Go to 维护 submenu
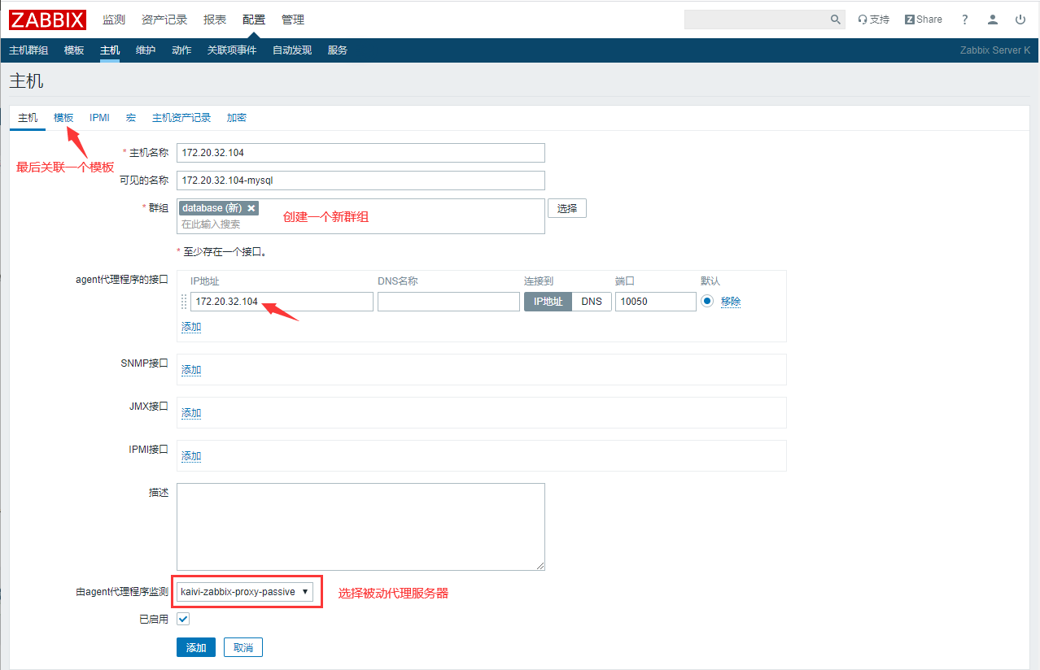Viewport: 1040px width, 670px height. pos(146,50)
